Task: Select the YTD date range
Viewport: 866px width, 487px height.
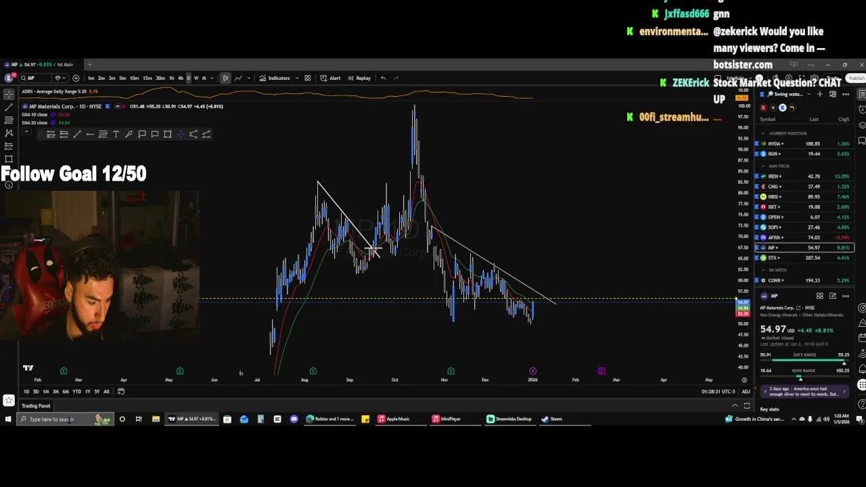Action: click(76, 391)
